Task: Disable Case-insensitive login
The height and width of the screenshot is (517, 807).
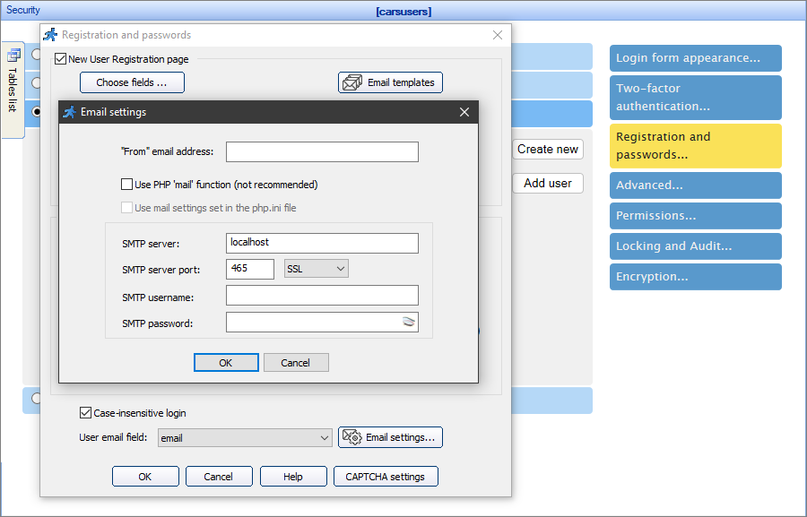Action: (x=85, y=413)
